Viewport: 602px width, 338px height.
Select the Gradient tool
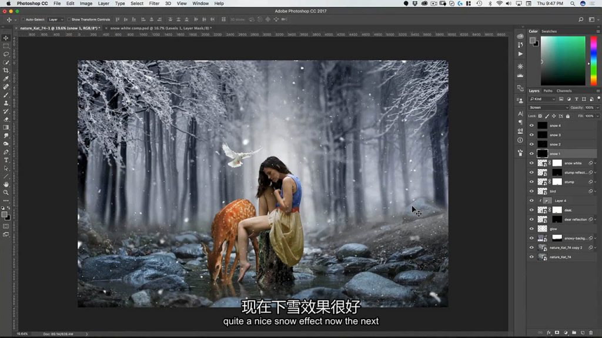click(6, 127)
